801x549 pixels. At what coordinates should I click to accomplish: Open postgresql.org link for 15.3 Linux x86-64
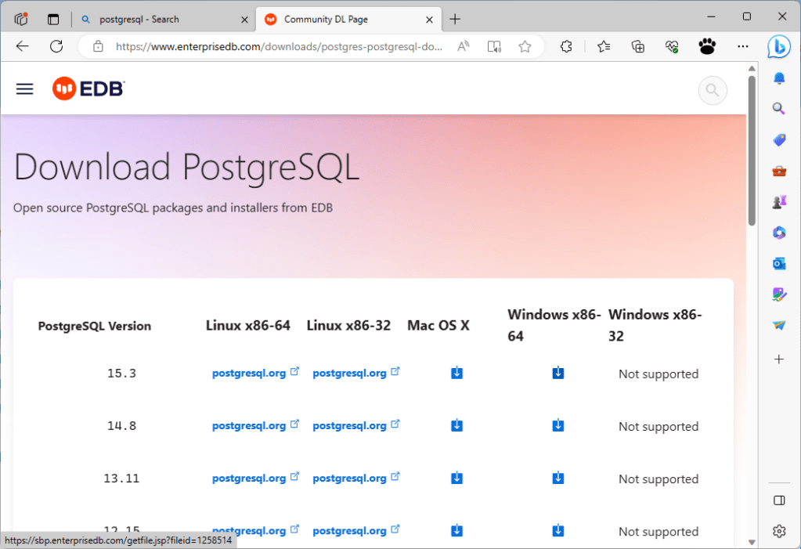[249, 374]
